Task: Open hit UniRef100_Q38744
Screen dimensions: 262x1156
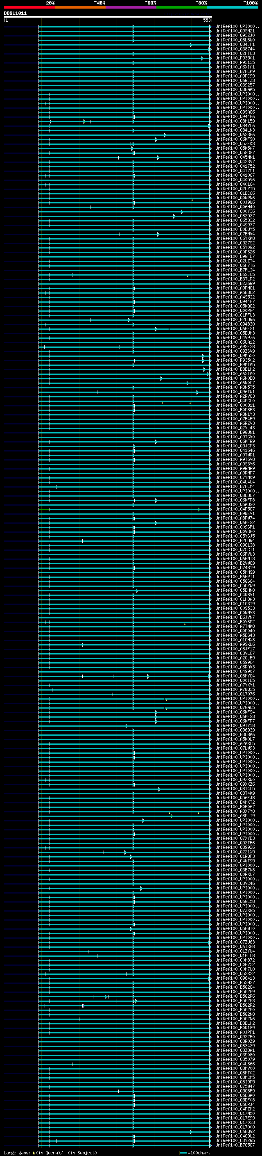Action: tap(235, 49)
